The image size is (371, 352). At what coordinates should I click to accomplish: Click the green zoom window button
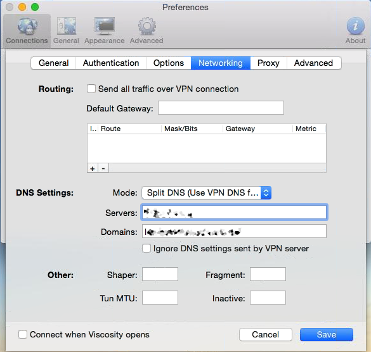[35, 7]
